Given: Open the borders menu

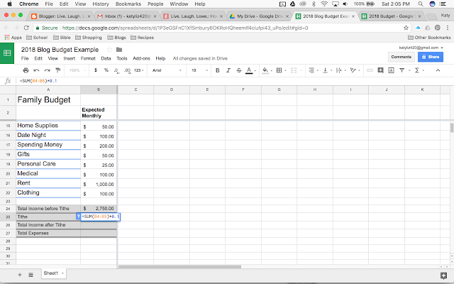Looking at the screenshot, I should click(x=279, y=70).
